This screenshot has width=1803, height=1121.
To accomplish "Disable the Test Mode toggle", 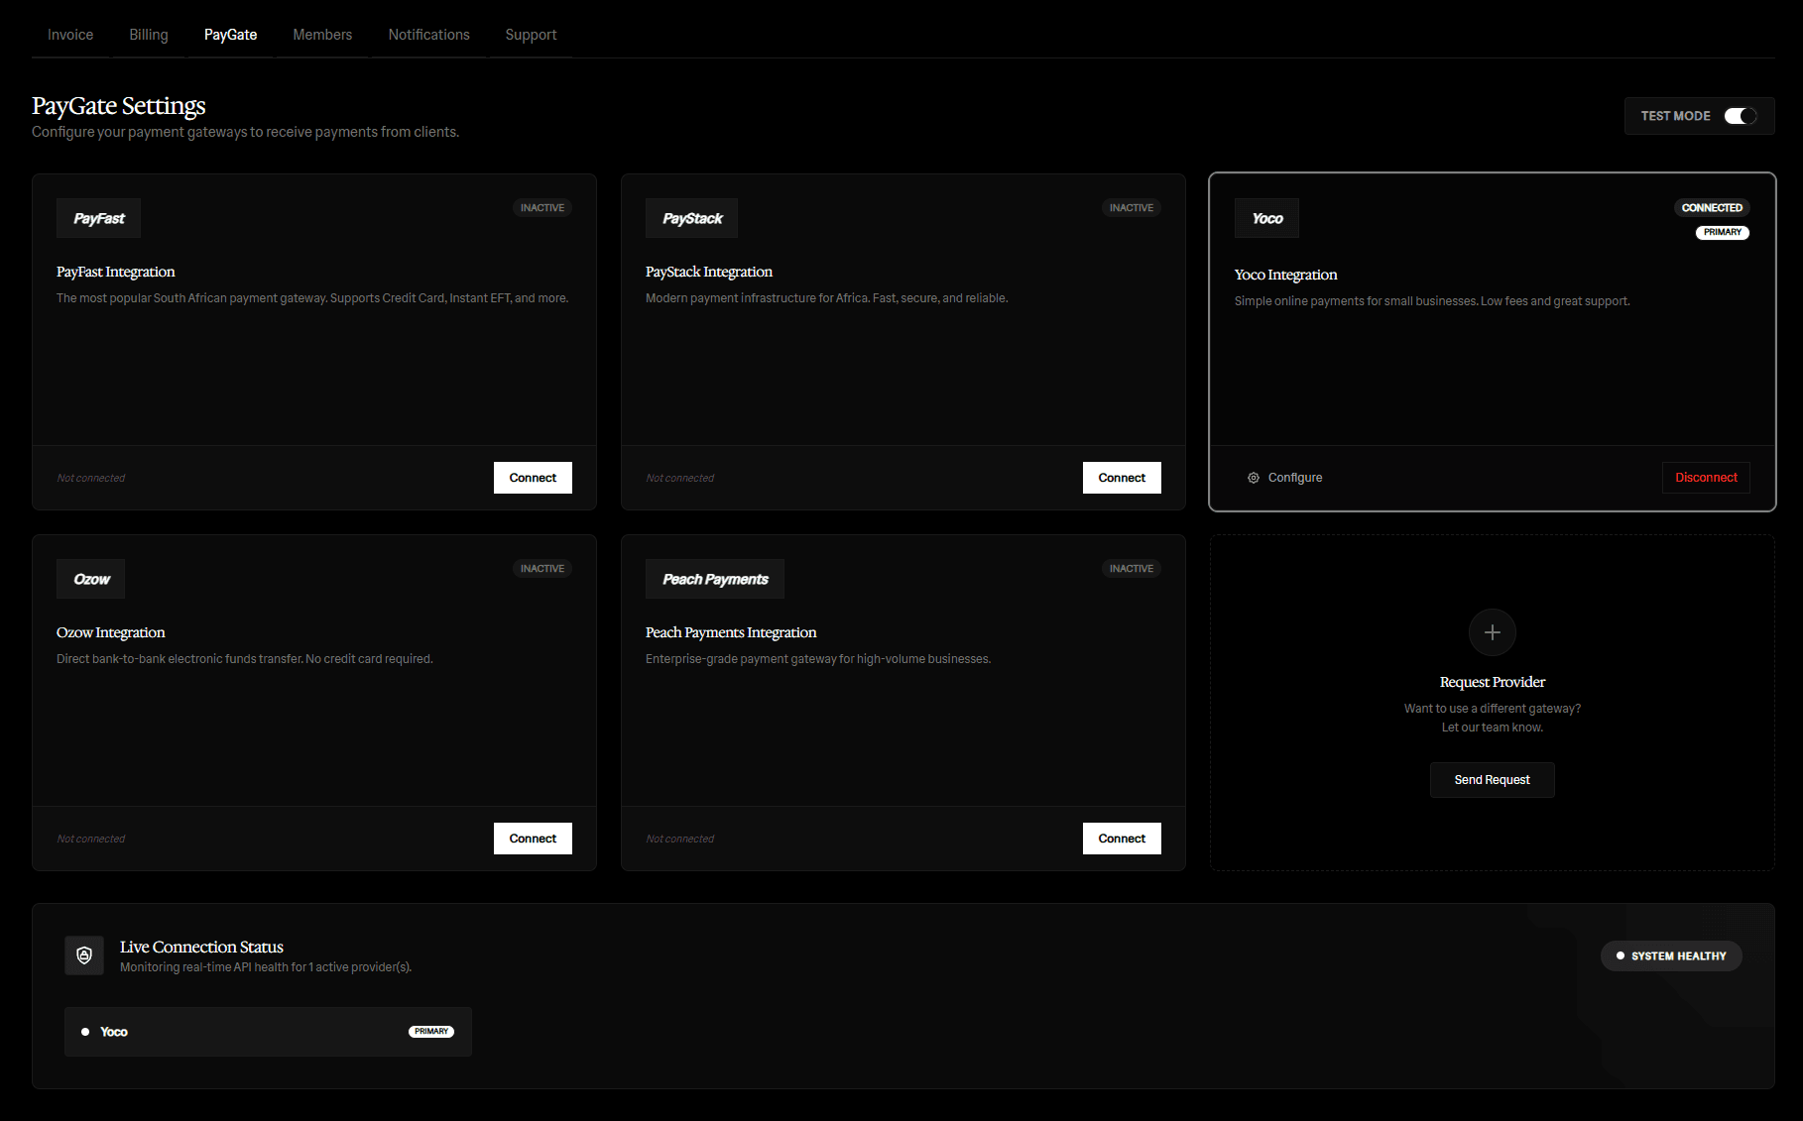I will coord(1739,116).
